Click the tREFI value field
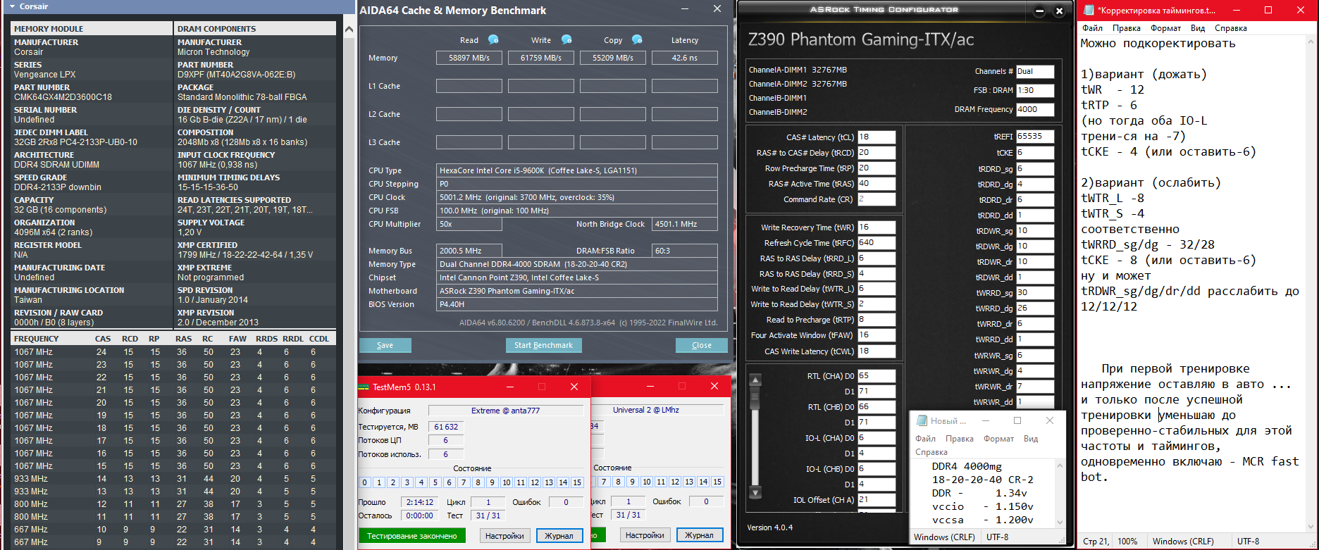 [x=1035, y=137]
